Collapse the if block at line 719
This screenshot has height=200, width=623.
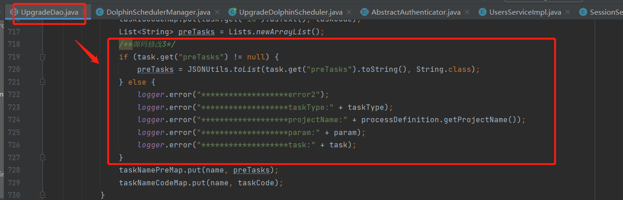coord(43,57)
